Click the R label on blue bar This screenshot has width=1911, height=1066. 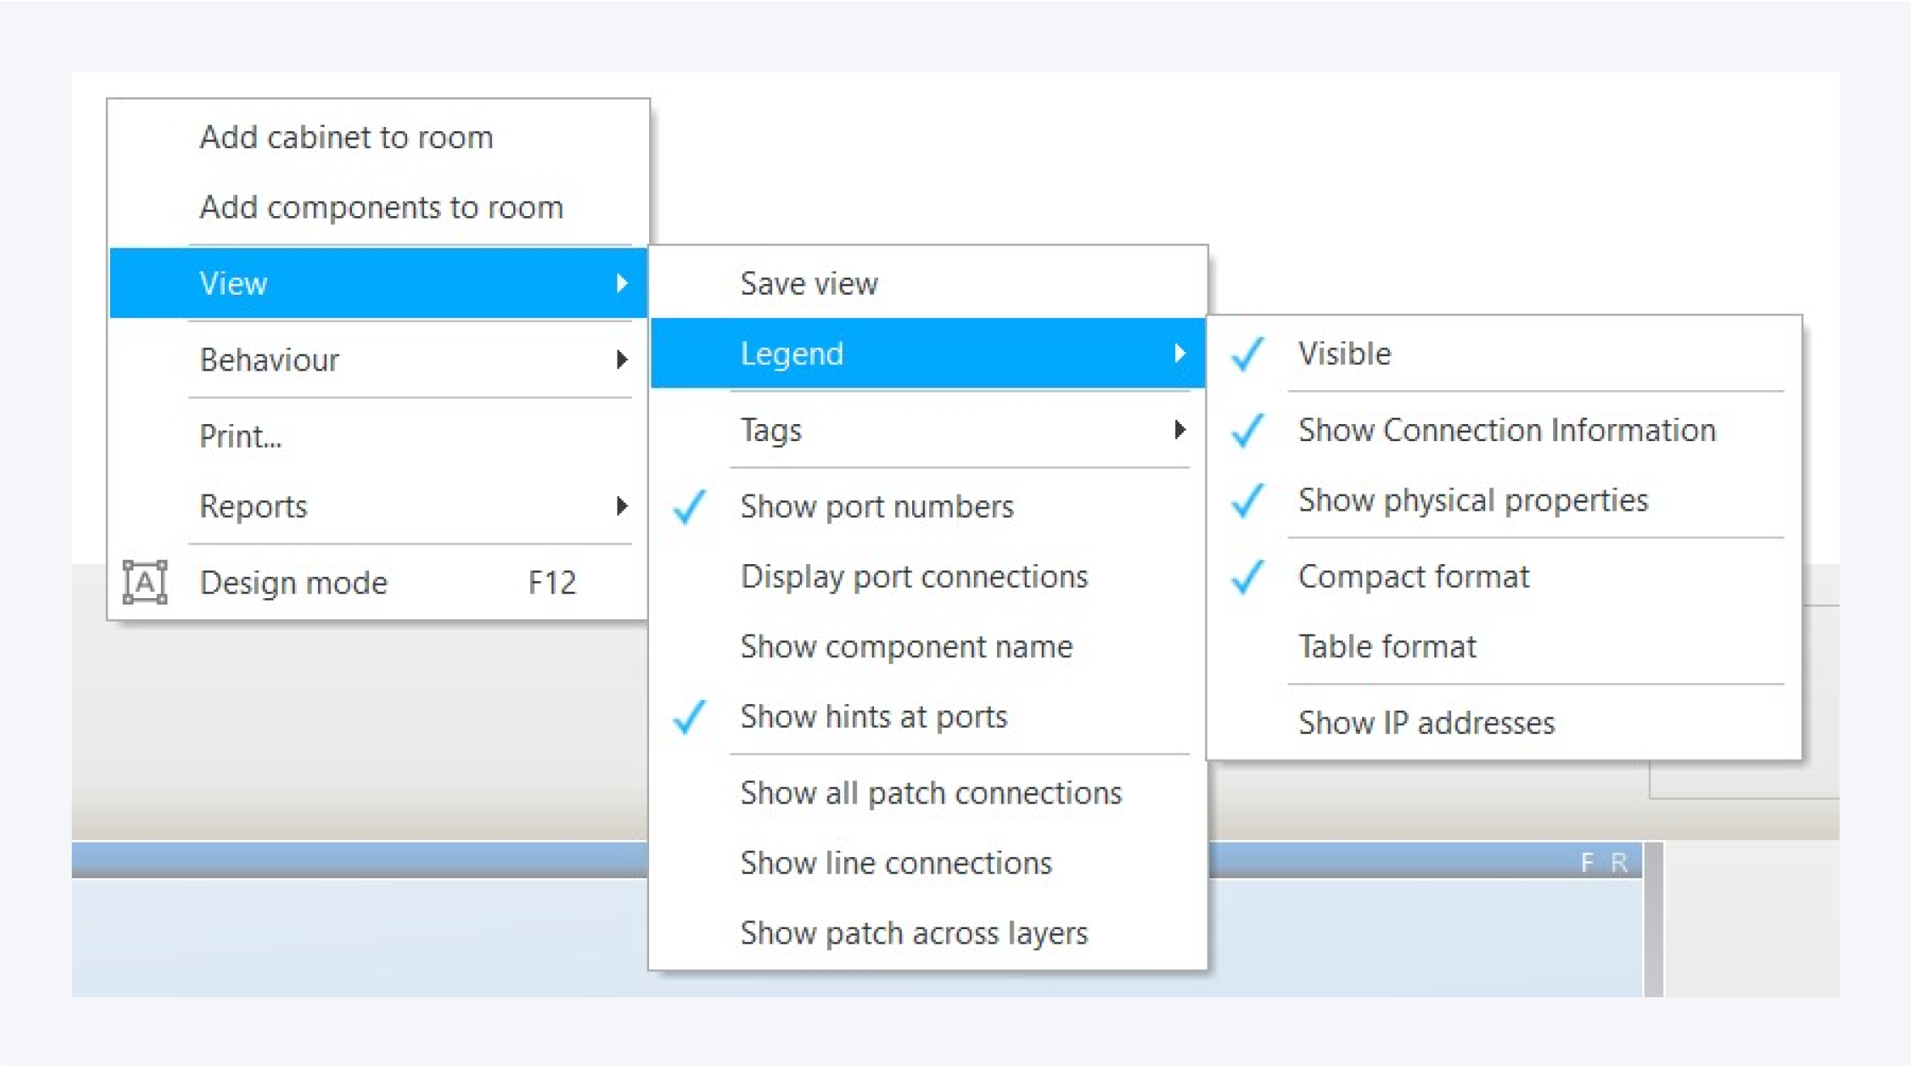pos(1619,863)
